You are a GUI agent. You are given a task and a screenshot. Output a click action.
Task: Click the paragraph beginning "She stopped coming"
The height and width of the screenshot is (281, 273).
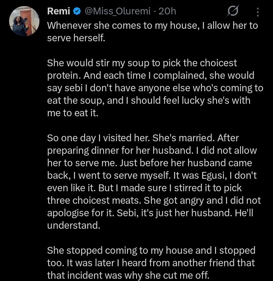click(x=152, y=262)
